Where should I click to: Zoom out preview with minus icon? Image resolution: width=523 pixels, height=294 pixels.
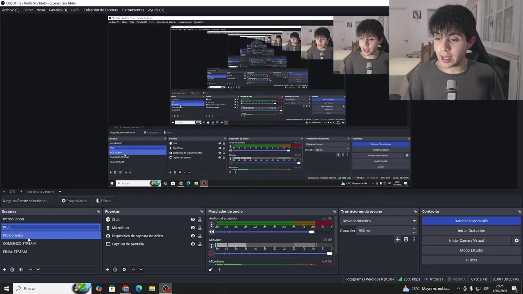(x=4, y=192)
